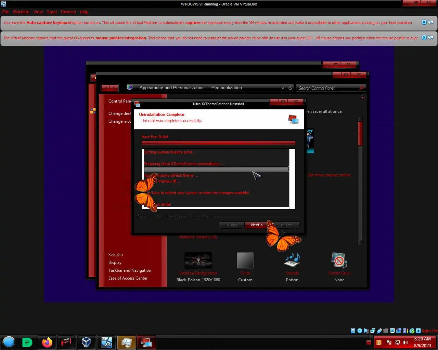Click the hard disk activity status icon
The width and height of the screenshot is (438, 350).
click(353, 331)
